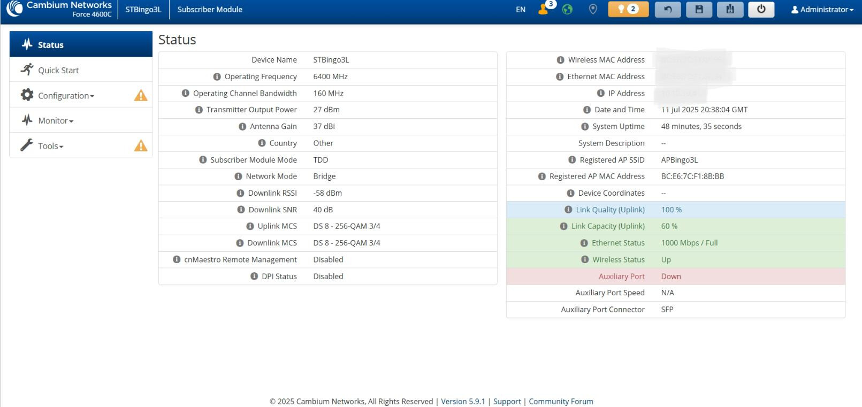Click info icon beside Antenna Gain

[242, 126]
